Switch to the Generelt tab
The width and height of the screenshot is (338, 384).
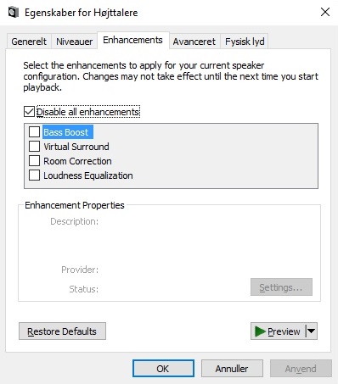point(29,42)
